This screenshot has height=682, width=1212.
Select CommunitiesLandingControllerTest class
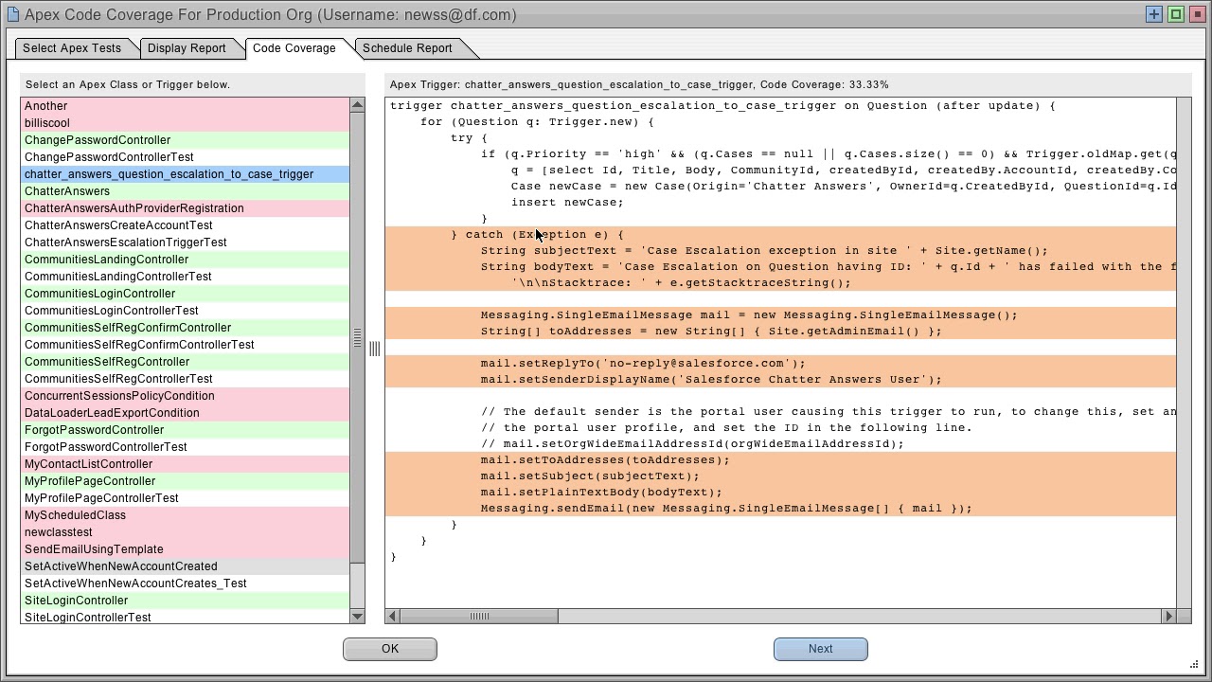tap(186, 277)
